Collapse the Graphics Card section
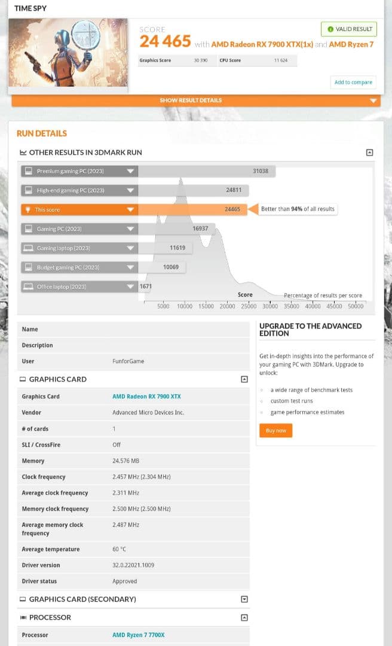The height and width of the screenshot is (646, 392). click(244, 379)
